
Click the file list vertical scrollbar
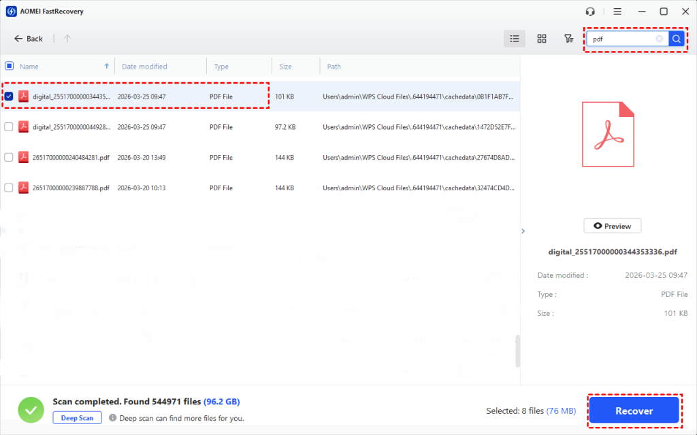517,351
